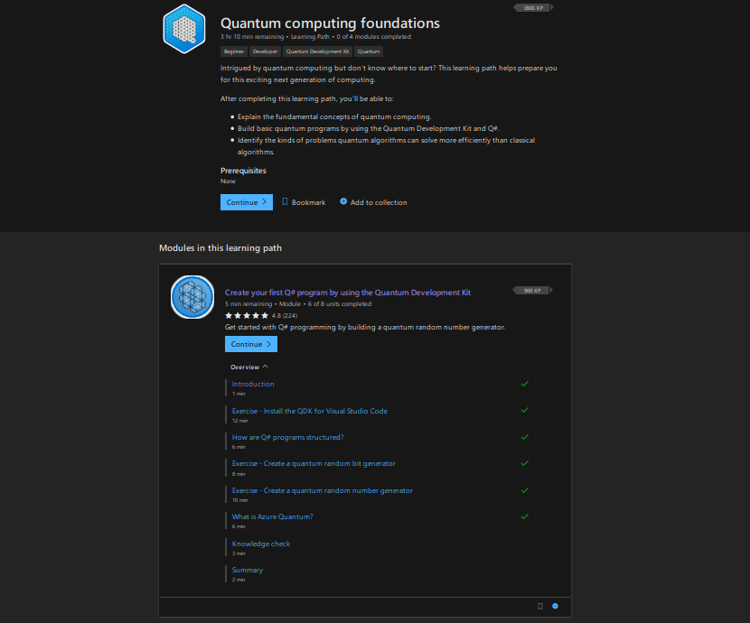Click the green checkmark beside Introduction

pyautogui.click(x=524, y=384)
